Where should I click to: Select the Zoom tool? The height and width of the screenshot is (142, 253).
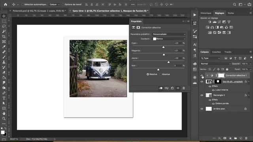click(x=4, y=119)
